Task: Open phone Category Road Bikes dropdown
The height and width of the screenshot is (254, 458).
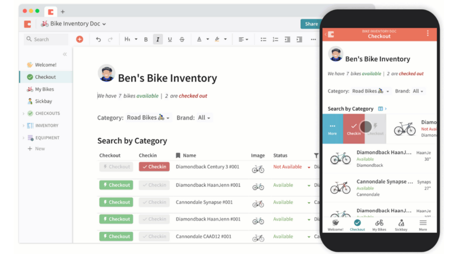Action: 370,91
